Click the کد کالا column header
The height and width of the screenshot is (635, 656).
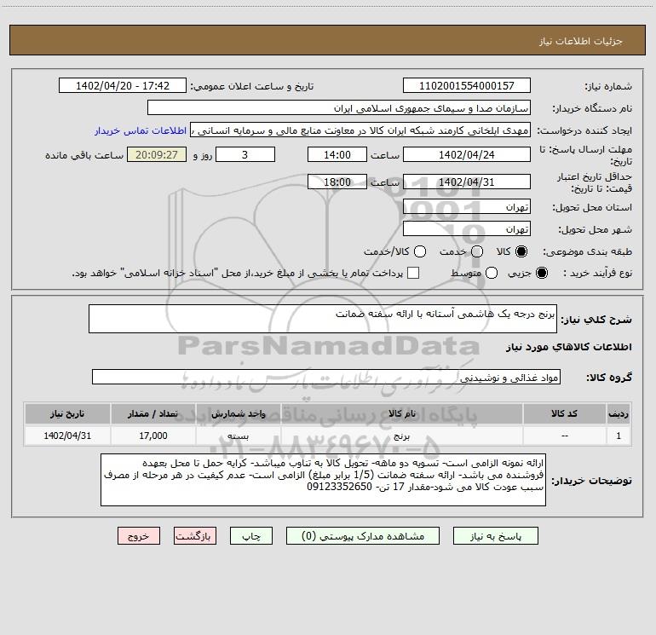[564, 414]
